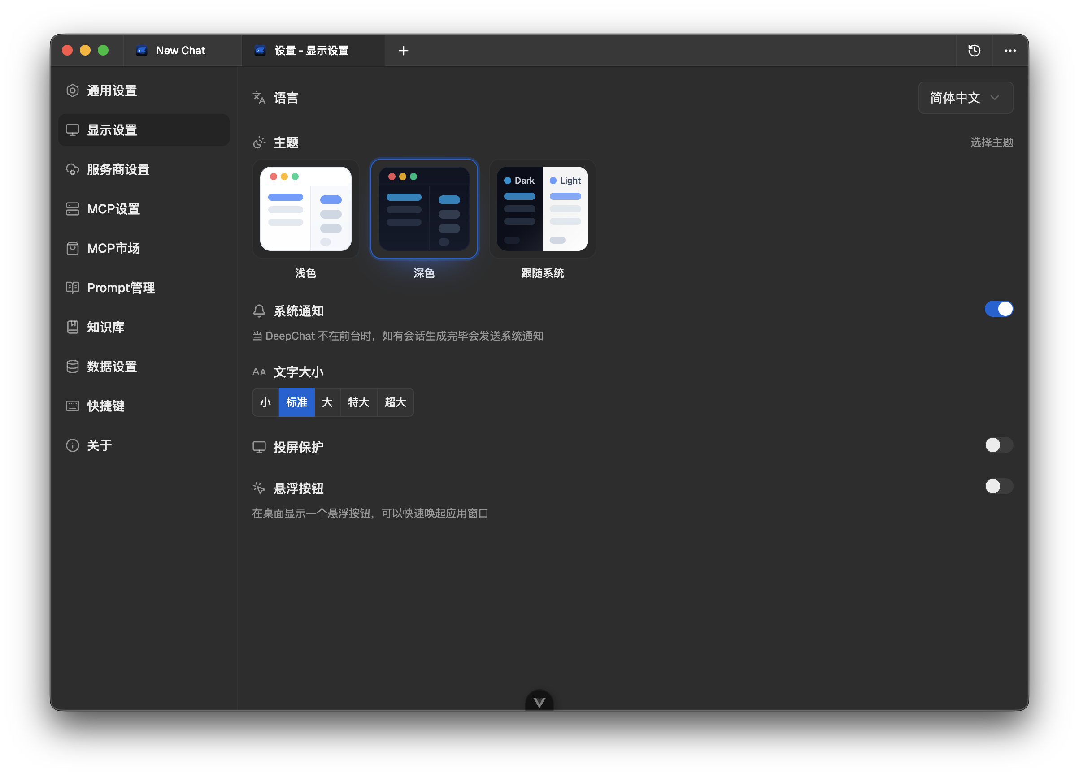Click the 知识库 book icon
Viewport: 1079px width, 777px height.
pos(72,327)
